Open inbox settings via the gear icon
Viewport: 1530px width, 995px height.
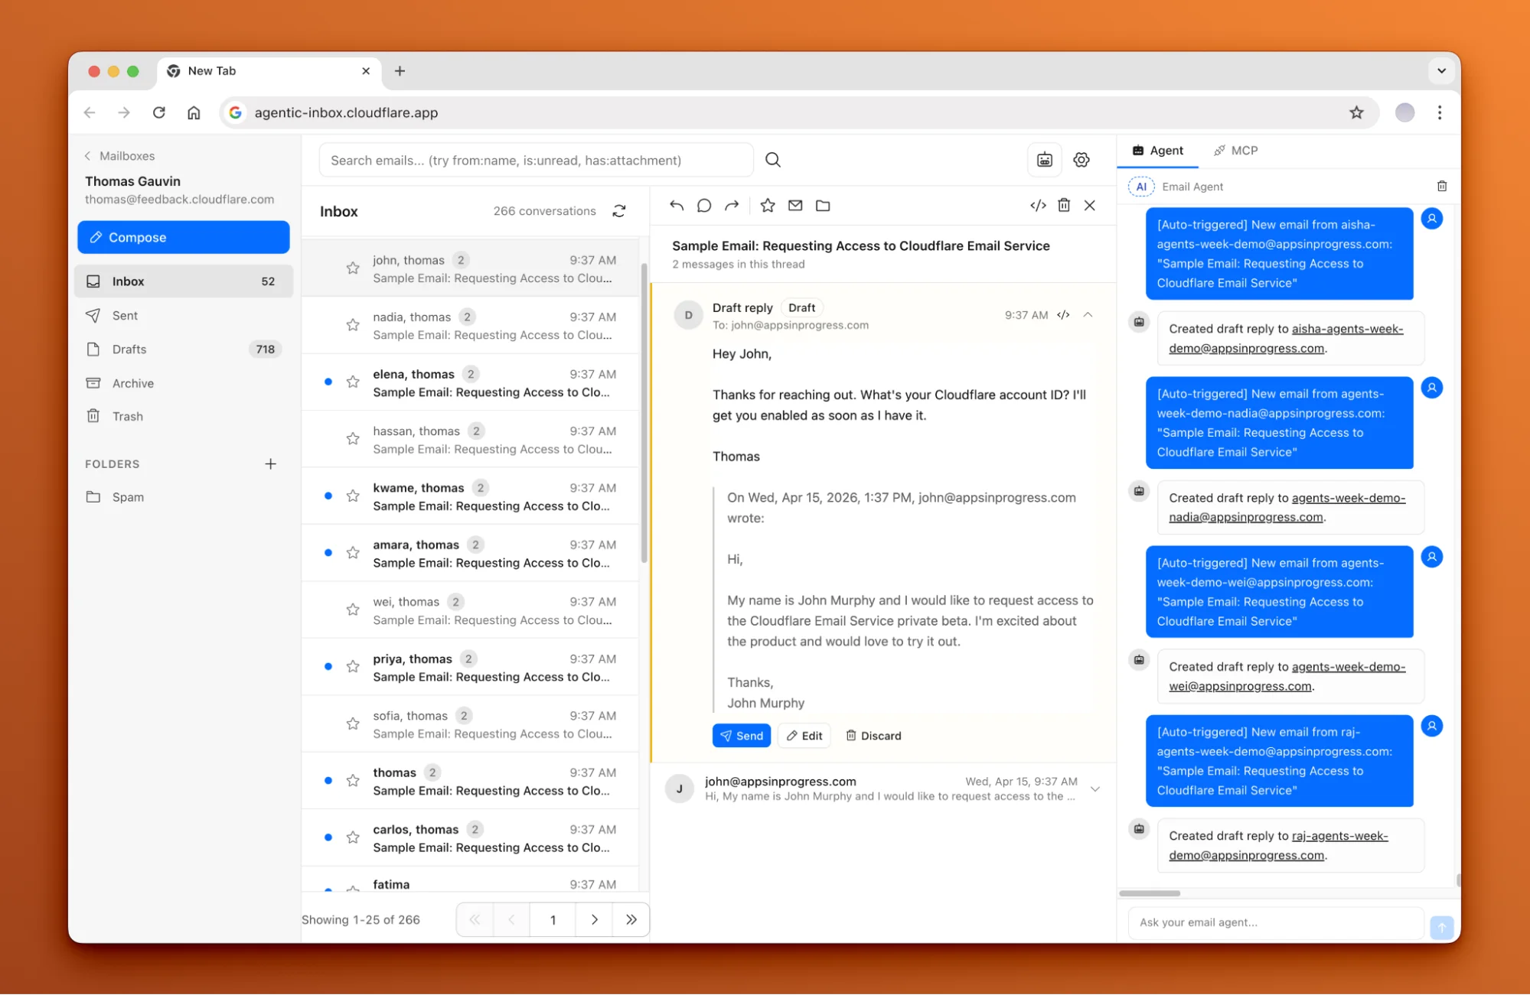(x=1081, y=160)
